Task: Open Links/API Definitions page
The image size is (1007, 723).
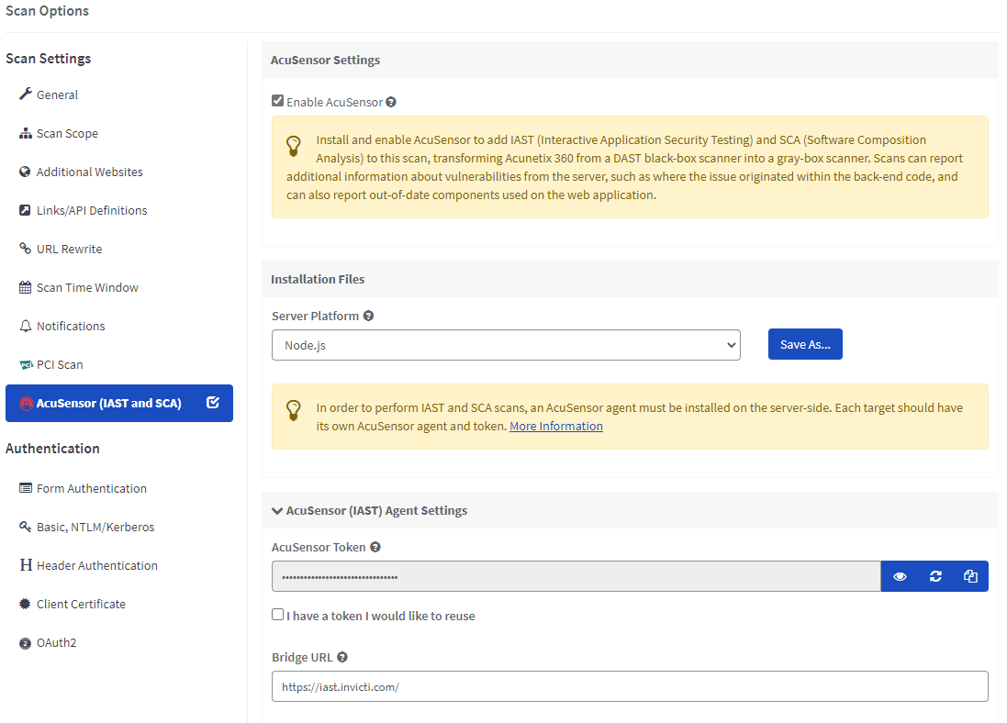Action: coord(91,211)
